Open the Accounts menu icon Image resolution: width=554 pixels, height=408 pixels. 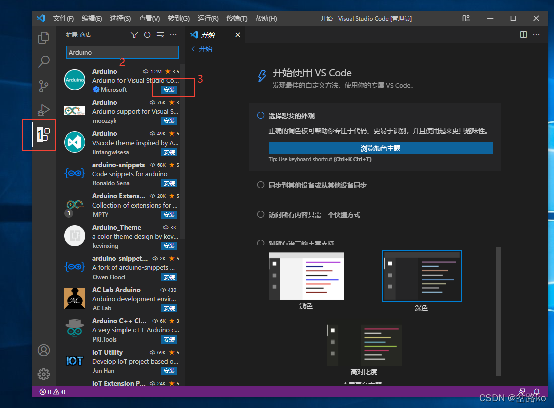pyautogui.click(x=44, y=350)
